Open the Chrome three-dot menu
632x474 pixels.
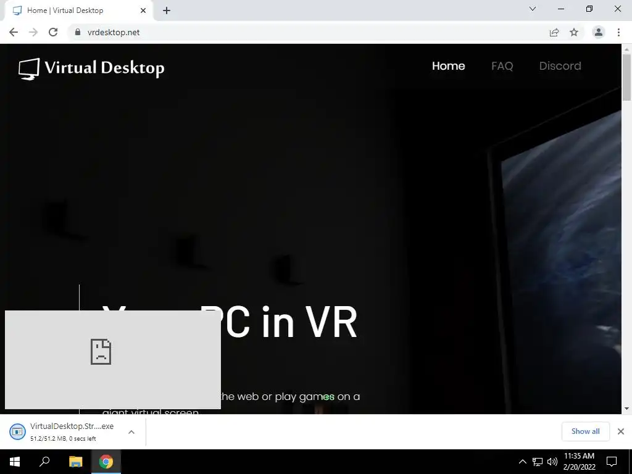pos(618,32)
